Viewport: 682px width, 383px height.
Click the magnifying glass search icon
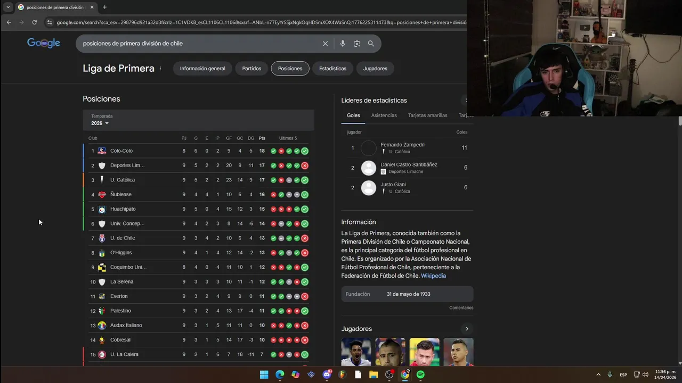[x=371, y=44]
